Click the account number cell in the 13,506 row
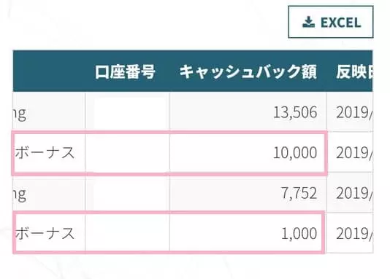The width and height of the screenshot is (390, 279). click(128, 112)
